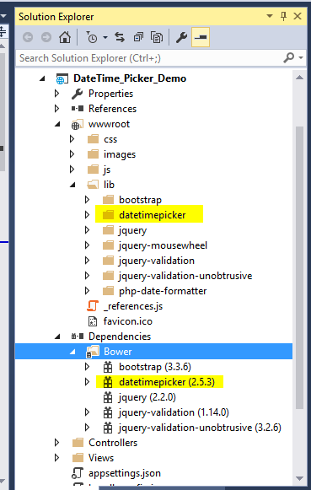Open the Window Position dropdown arrow

click(270, 16)
